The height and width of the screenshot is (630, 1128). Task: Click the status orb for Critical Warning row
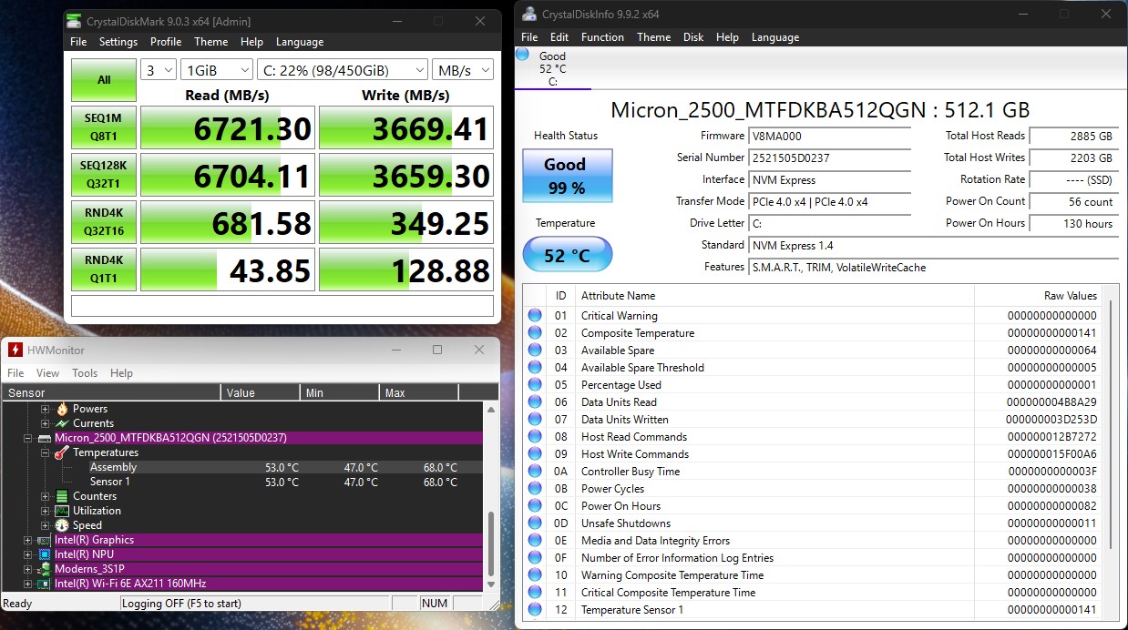tap(535, 316)
